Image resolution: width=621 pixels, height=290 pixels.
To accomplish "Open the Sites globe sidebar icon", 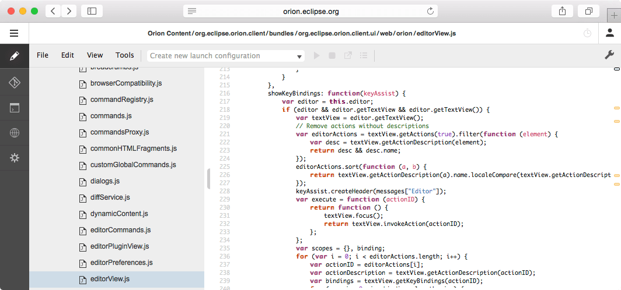I will coord(14,133).
